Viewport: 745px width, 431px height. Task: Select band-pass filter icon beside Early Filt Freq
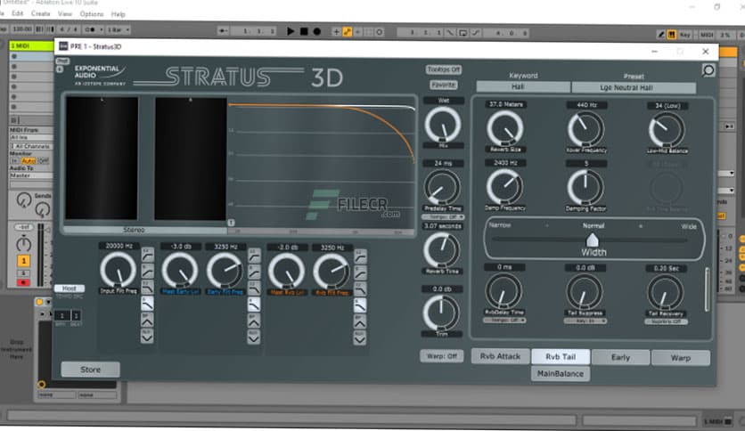tap(254, 321)
